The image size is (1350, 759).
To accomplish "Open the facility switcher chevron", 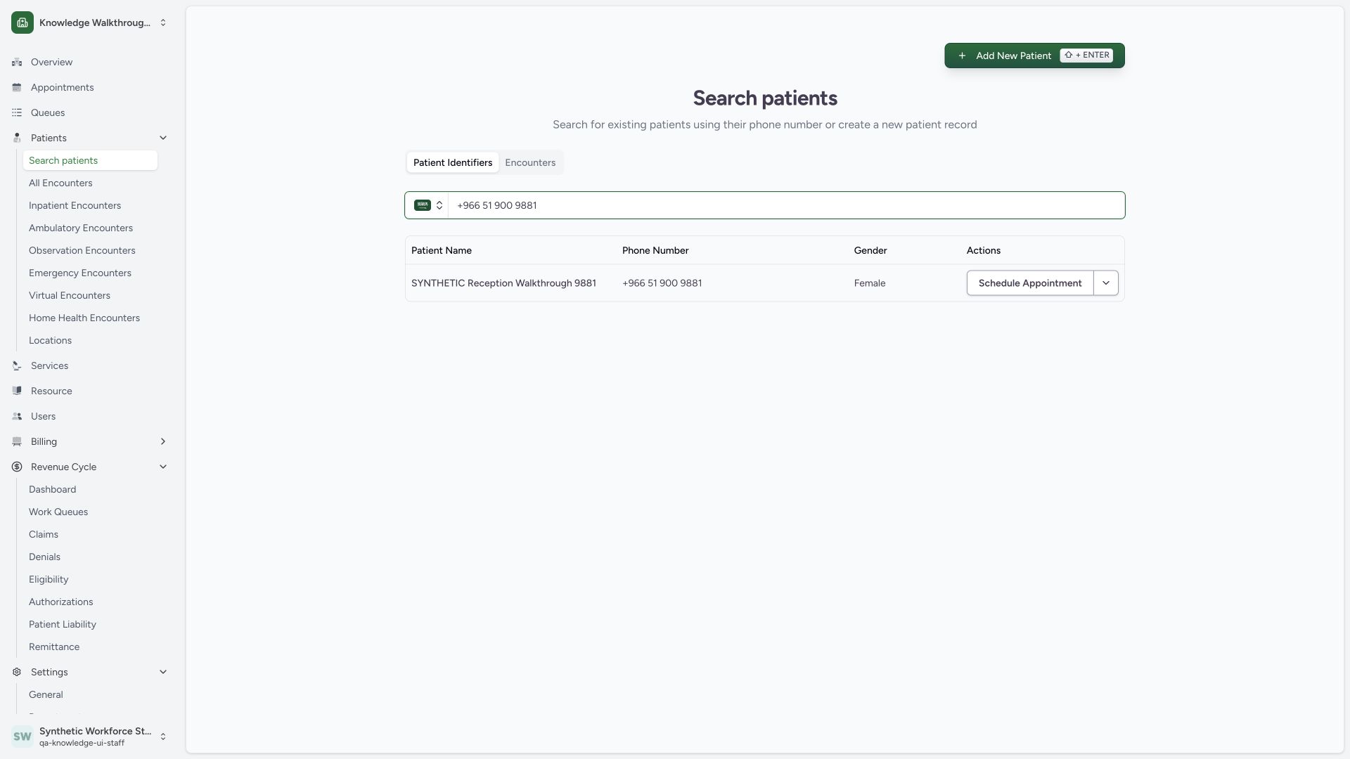I will click(x=163, y=22).
